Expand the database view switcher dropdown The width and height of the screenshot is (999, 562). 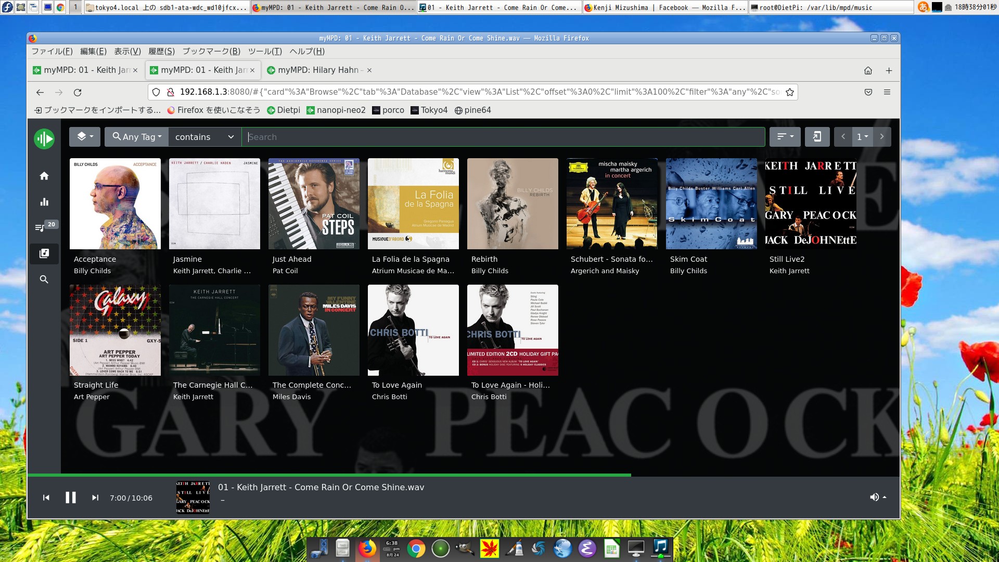pos(85,137)
